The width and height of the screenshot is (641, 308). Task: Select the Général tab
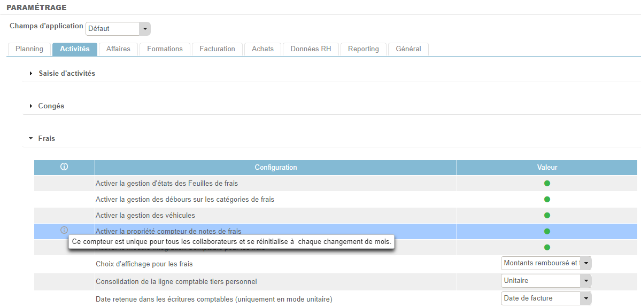coord(408,49)
